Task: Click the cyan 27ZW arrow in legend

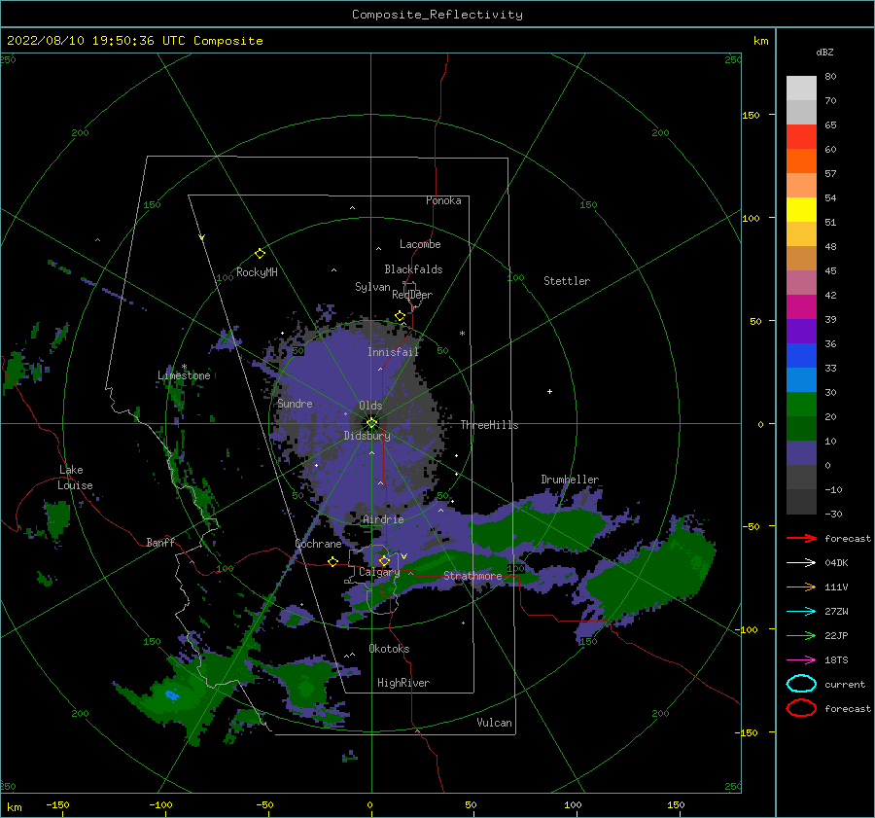Action: point(801,612)
